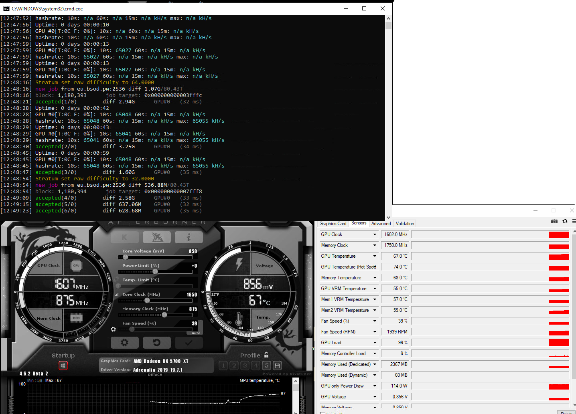Click the DETACH button below Afterburner
The image size is (576, 414).
pos(155,375)
